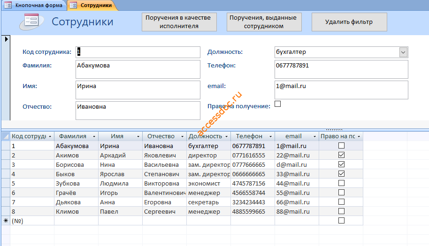429x246 pixels.
Task: Select the cell Акимов
Action: tap(77, 156)
